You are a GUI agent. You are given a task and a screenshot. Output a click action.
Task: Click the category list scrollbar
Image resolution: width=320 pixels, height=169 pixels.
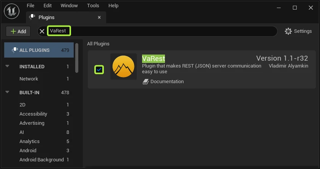pos(77,58)
